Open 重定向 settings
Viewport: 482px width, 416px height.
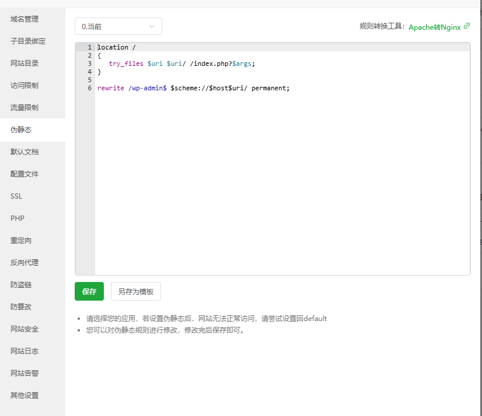[21, 241]
